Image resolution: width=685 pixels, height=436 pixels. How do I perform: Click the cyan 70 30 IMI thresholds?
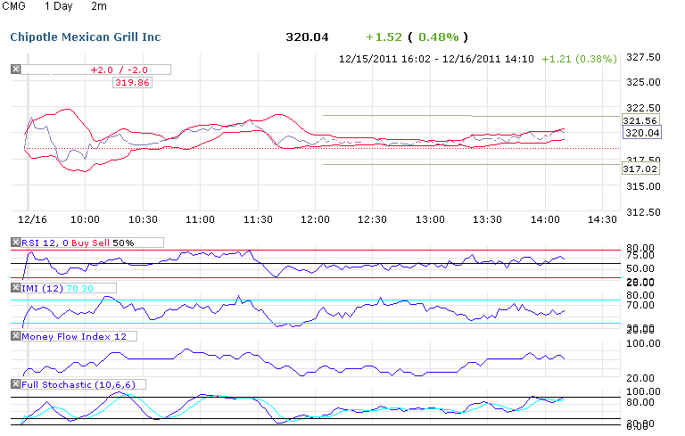pos(79,288)
